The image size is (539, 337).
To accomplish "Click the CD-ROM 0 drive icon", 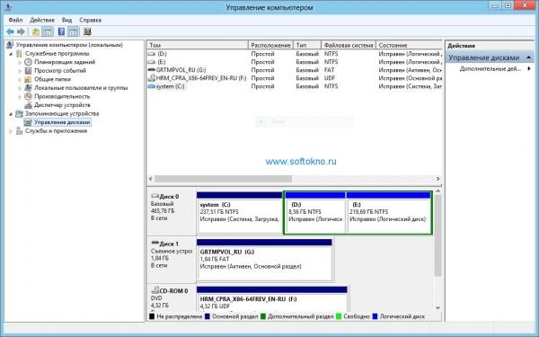I will coord(155,290).
